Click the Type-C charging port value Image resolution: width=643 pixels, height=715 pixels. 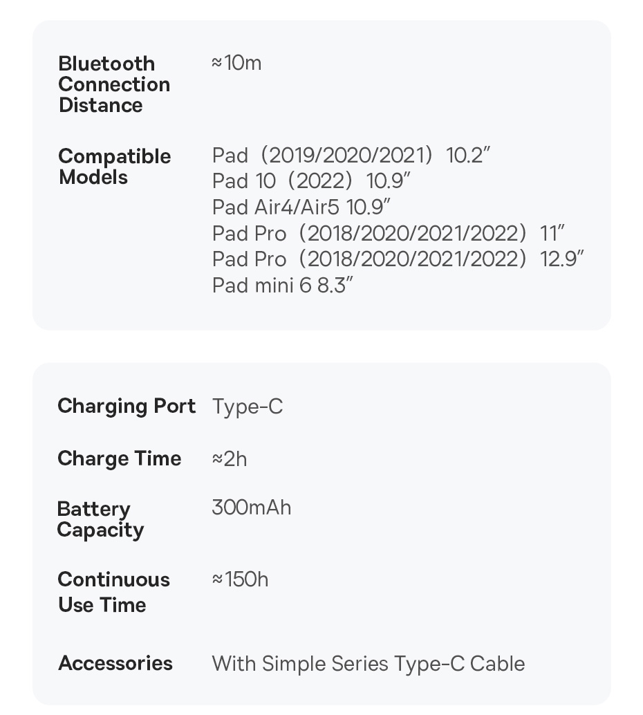pos(248,407)
